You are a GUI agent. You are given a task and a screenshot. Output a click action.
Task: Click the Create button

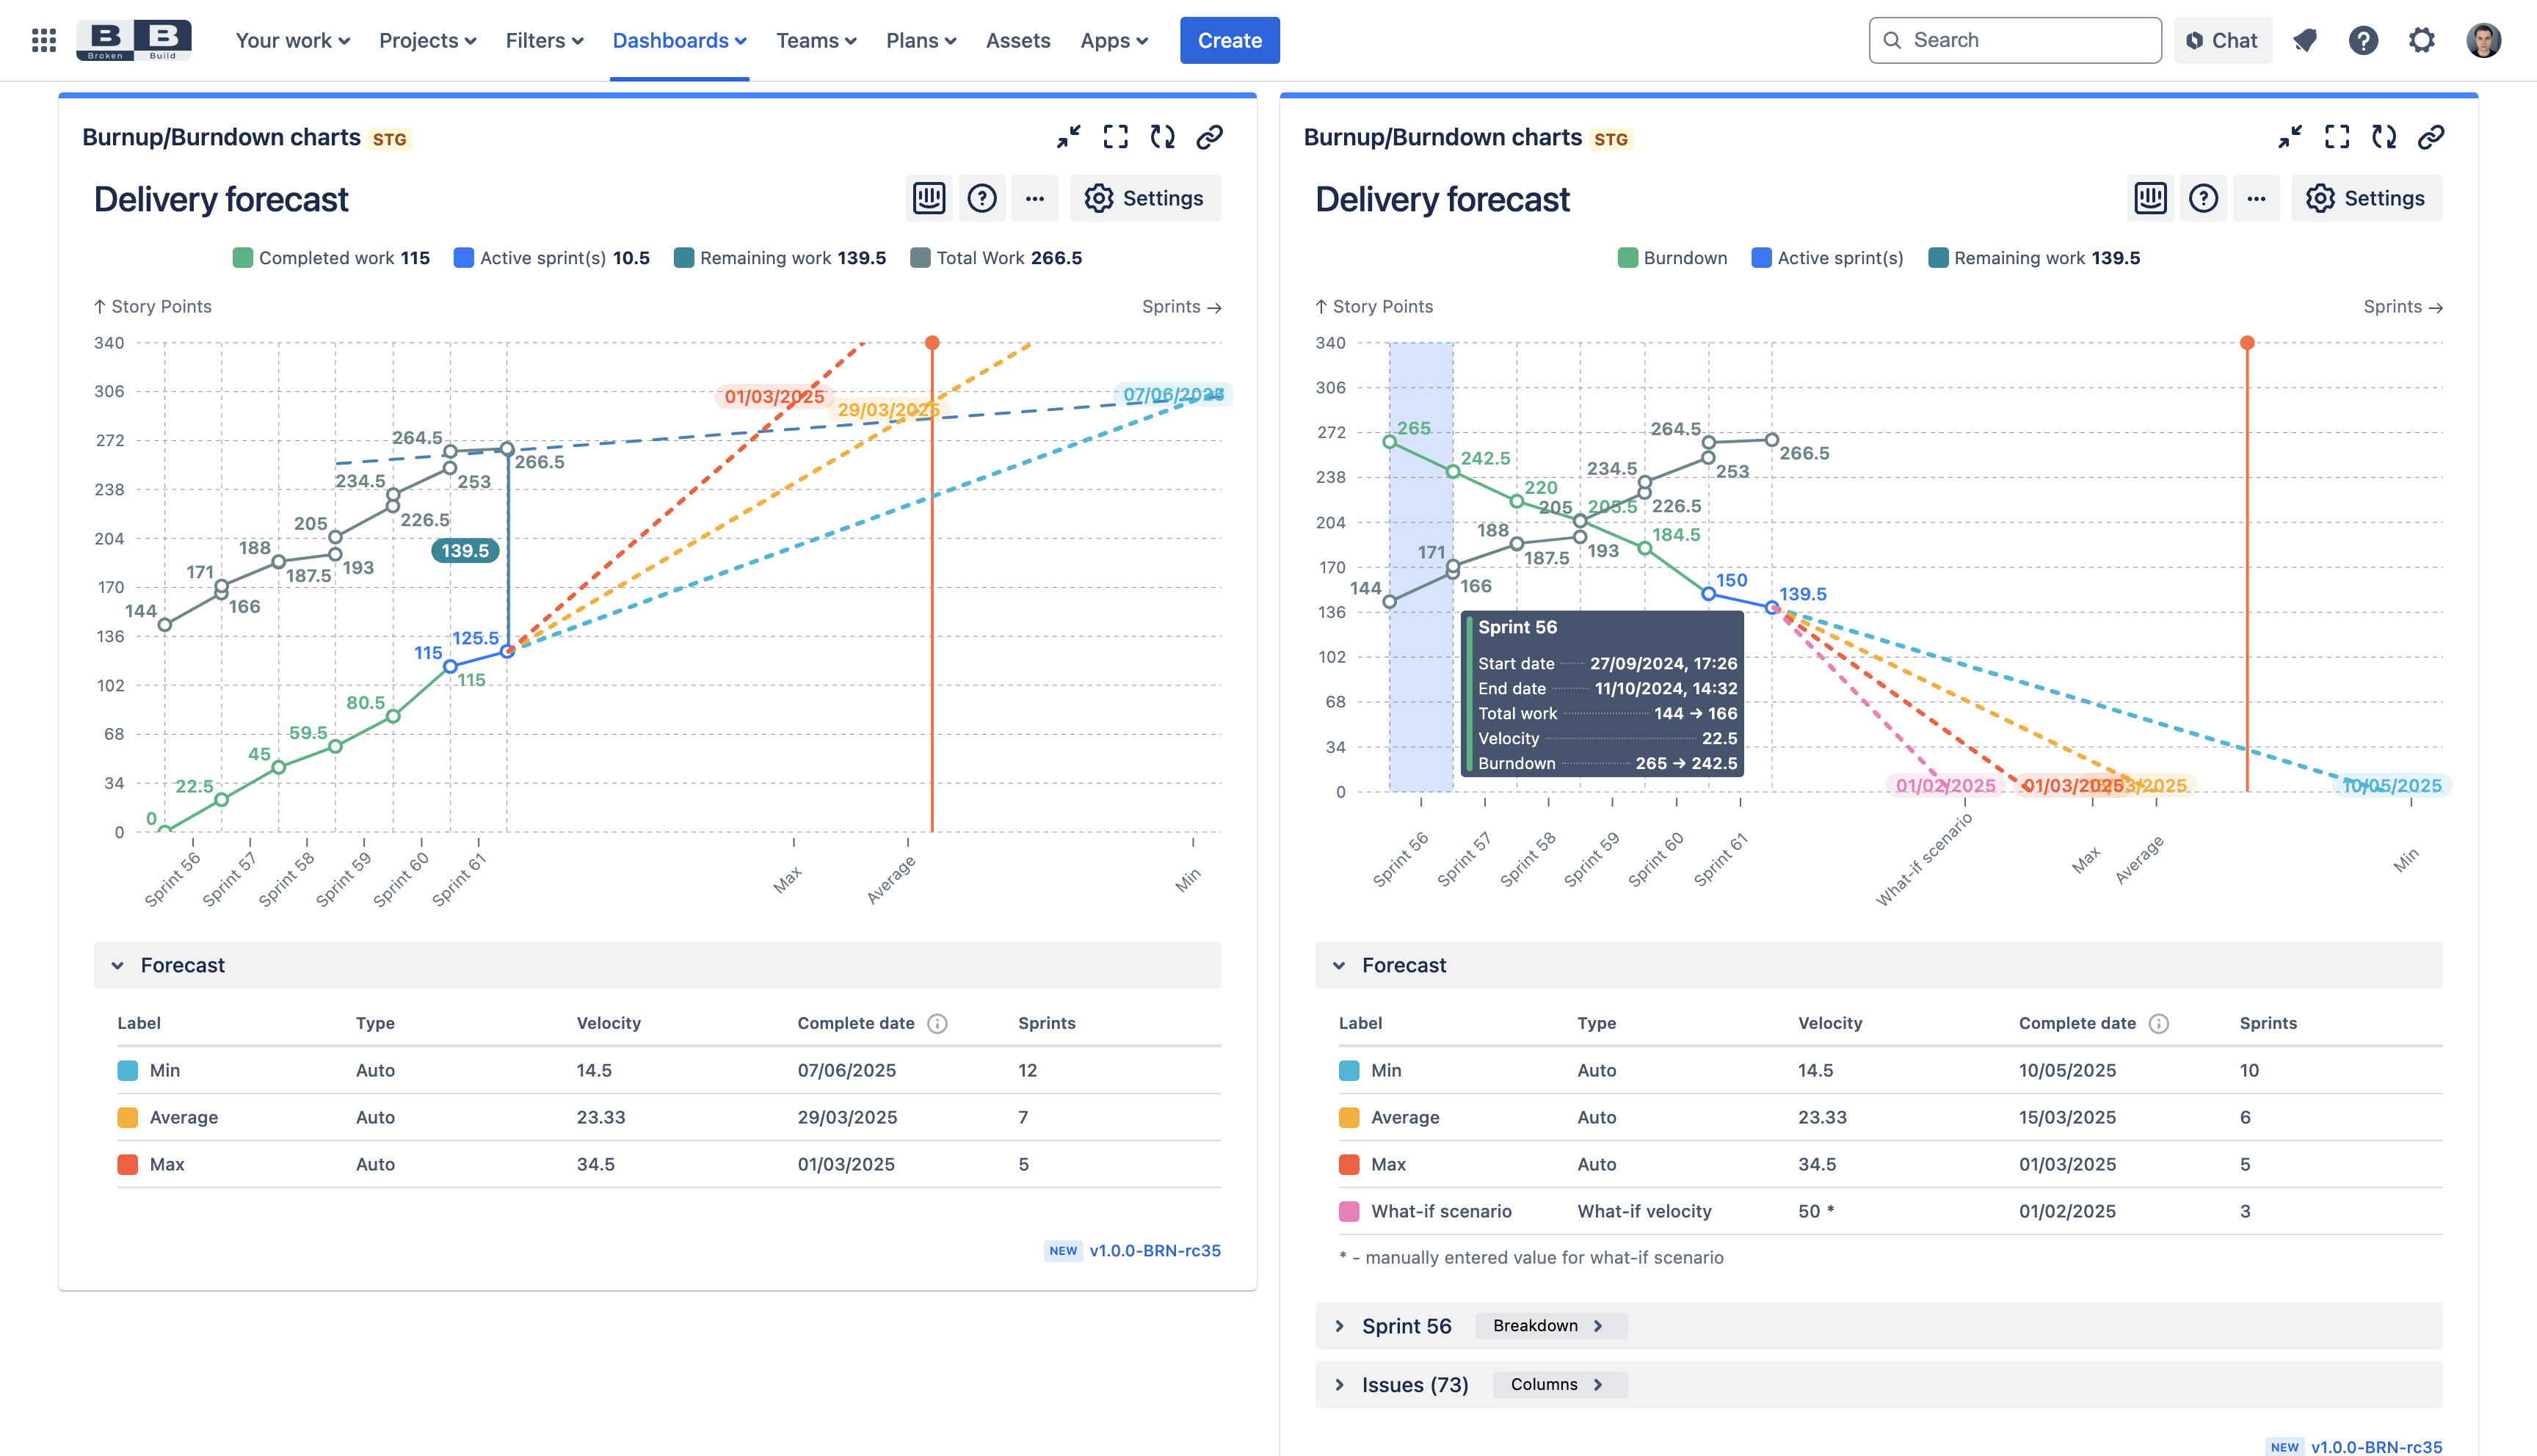[x=1229, y=40]
